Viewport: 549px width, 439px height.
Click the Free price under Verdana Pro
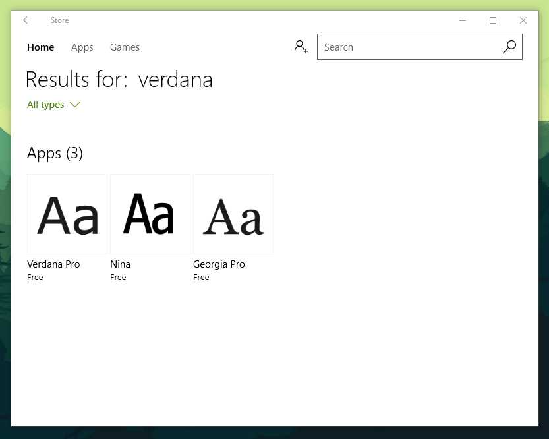(35, 278)
